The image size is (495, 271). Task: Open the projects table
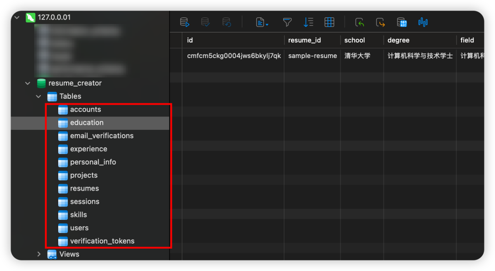84,175
